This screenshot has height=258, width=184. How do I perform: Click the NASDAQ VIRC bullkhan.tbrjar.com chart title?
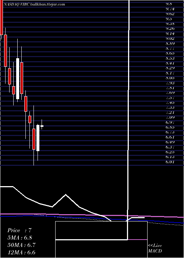point(34,4)
